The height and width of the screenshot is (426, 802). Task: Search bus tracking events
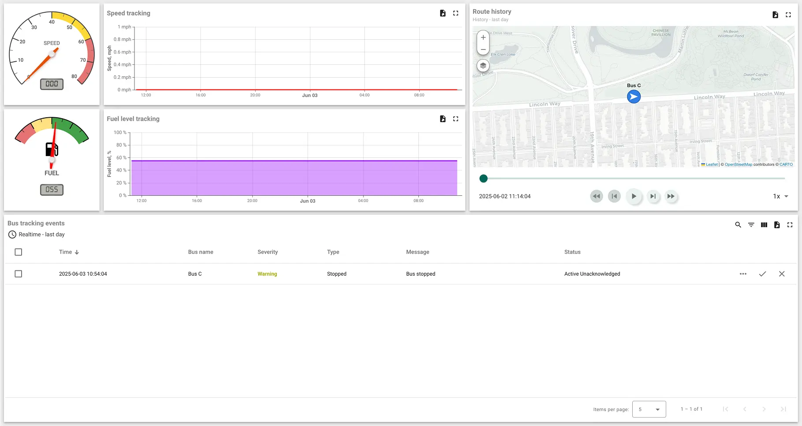click(x=738, y=225)
